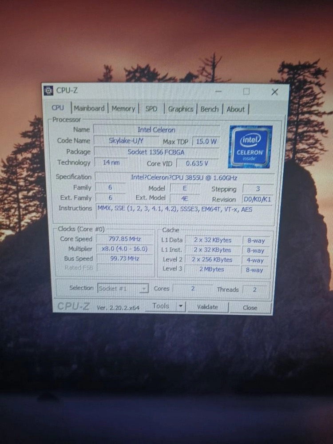The image size is (333, 444).
Task: Click the Stepping value '3'
Action: point(258,189)
